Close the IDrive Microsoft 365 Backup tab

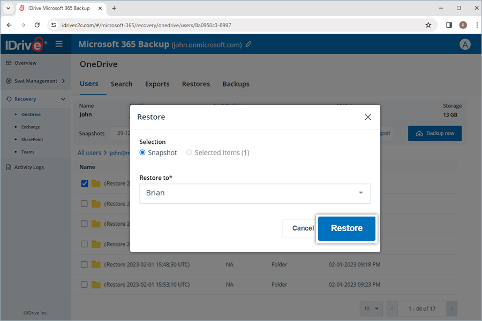click(x=100, y=9)
